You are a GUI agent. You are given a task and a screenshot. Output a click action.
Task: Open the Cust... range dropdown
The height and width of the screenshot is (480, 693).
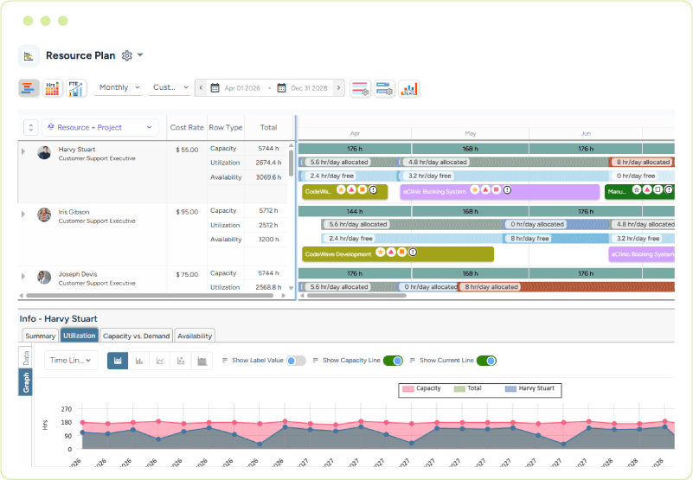coord(170,87)
